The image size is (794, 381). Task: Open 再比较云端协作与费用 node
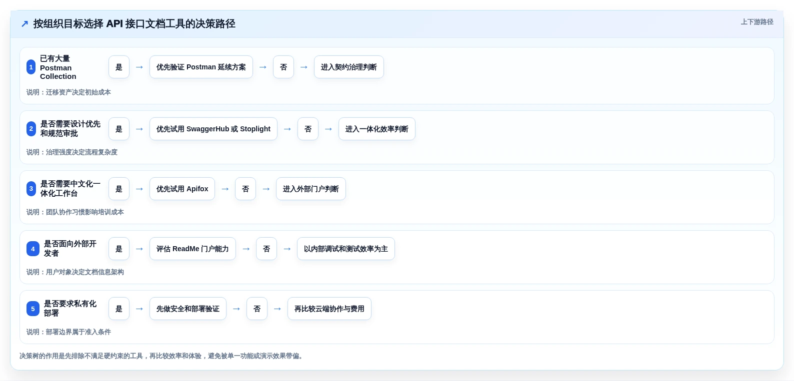pos(329,309)
